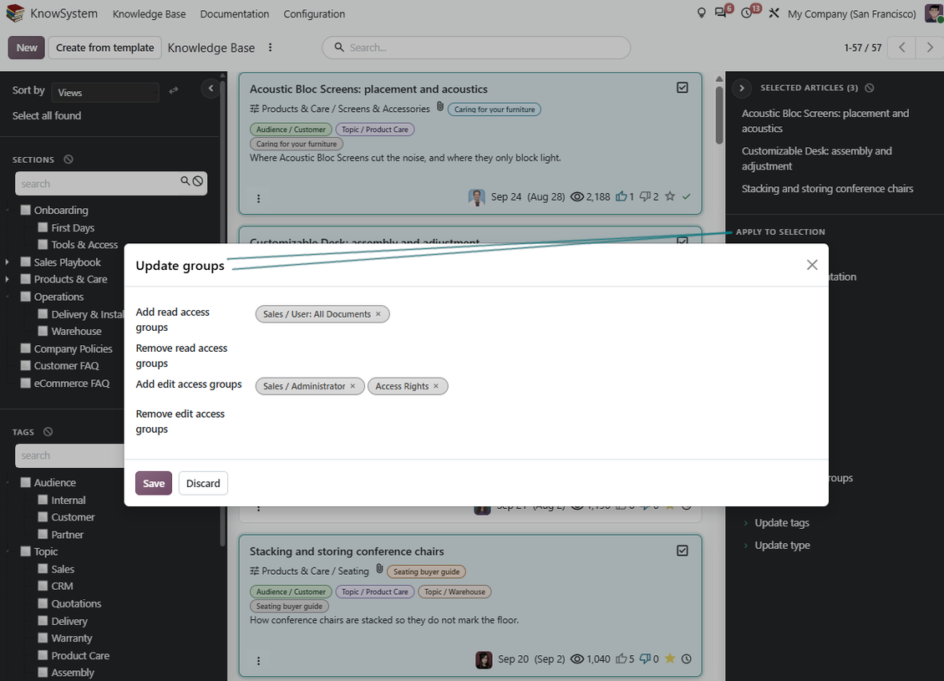Open the Knowledge Base kebab menu
This screenshot has width=944, height=681.
tap(270, 48)
